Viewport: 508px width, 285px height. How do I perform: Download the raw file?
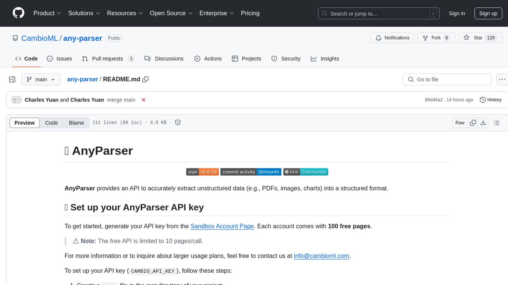(x=483, y=123)
